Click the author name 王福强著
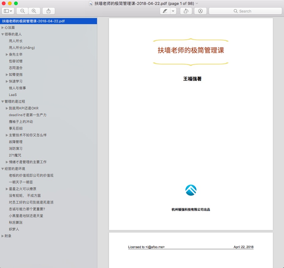This screenshot has width=284, height=268. click(192, 79)
